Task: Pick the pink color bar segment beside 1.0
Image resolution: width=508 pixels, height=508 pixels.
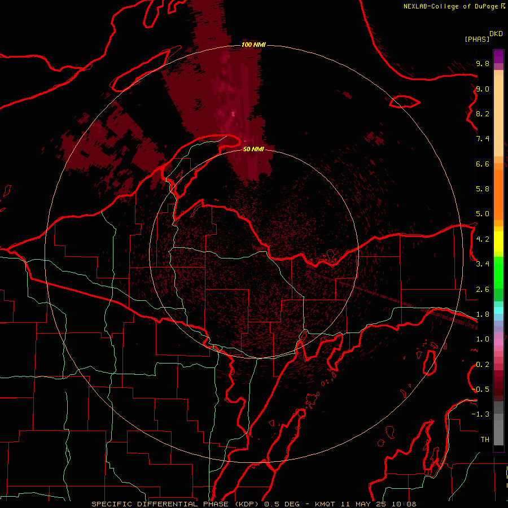Action: (x=498, y=342)
